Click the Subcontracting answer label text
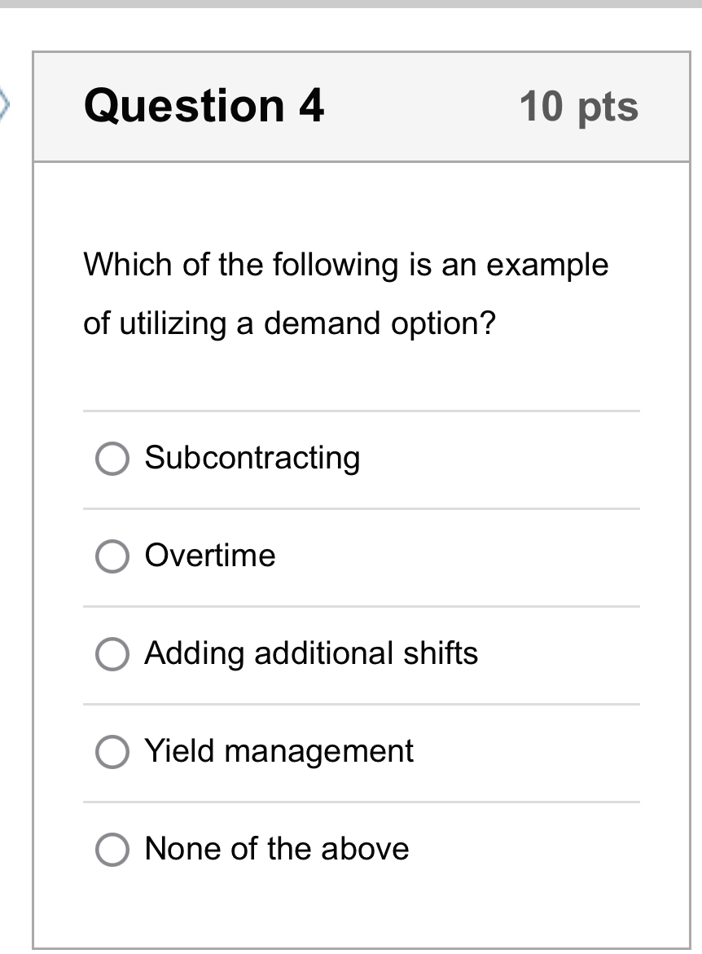Viewport: 702px width, 954px height. [252, 458]
